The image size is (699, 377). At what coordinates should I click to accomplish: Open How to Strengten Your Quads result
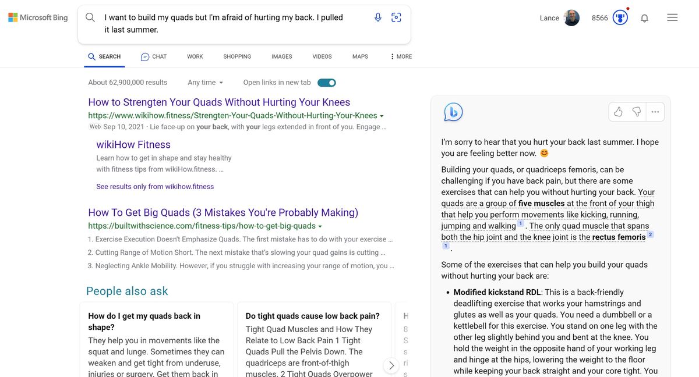pos(219,102)
